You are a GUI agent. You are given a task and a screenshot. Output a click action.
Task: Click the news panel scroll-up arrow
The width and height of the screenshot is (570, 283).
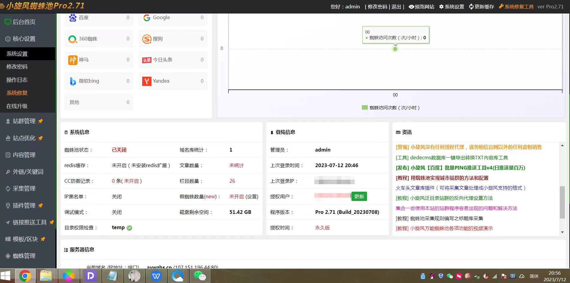tap(562, 146)
